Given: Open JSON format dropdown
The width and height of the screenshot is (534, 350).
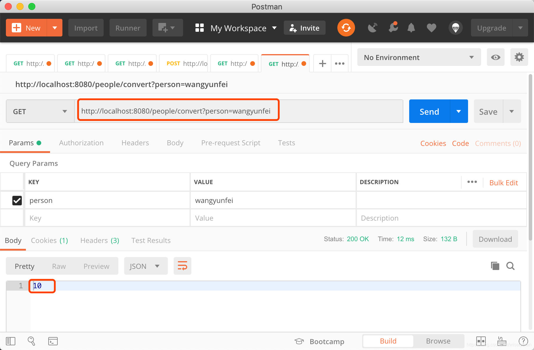Looking at the screenshot, I should point(146,266).
